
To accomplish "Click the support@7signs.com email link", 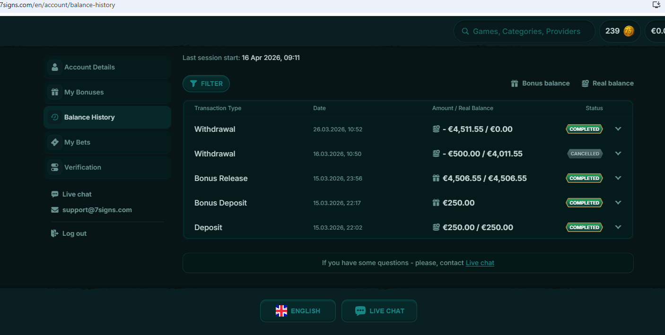I will (97, 210).
